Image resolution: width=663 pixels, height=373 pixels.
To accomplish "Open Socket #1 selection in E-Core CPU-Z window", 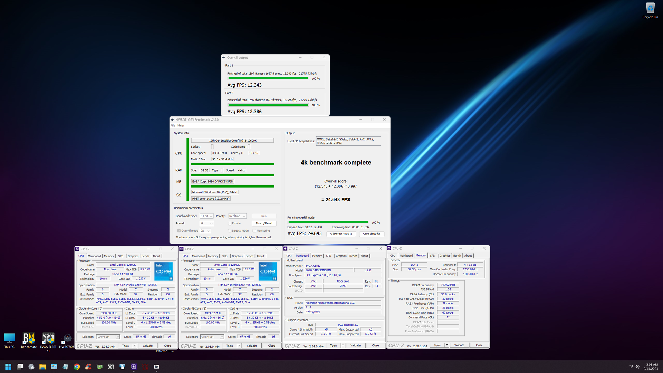I will pos(212,337).
